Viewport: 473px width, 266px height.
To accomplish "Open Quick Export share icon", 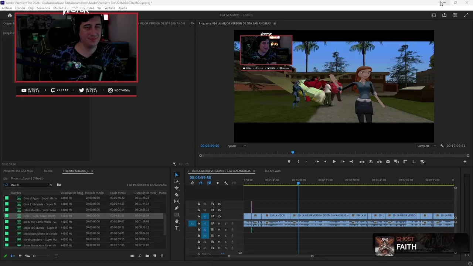I will pos(444,15).
